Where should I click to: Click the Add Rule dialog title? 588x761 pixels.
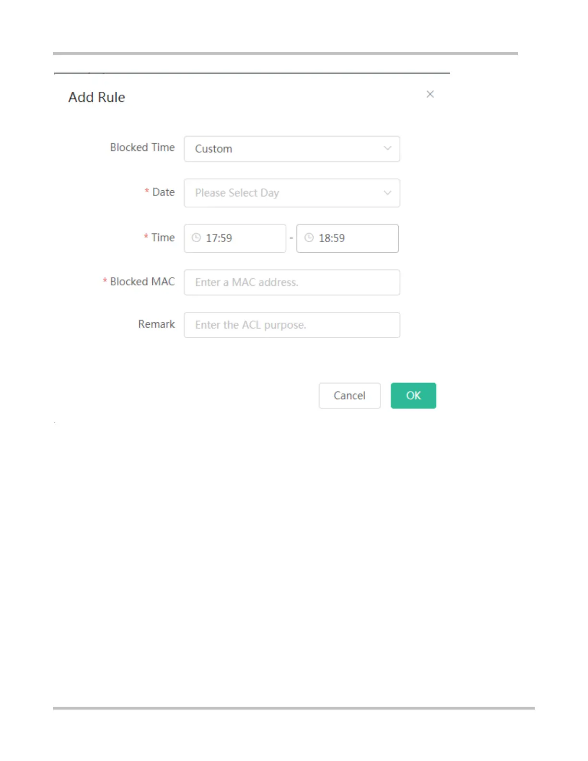[x=97, y=98]
